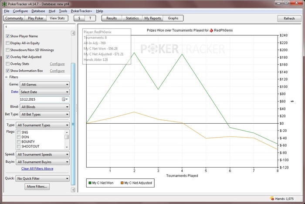Click the green My C Net Won legend swatch

(90, 183)
